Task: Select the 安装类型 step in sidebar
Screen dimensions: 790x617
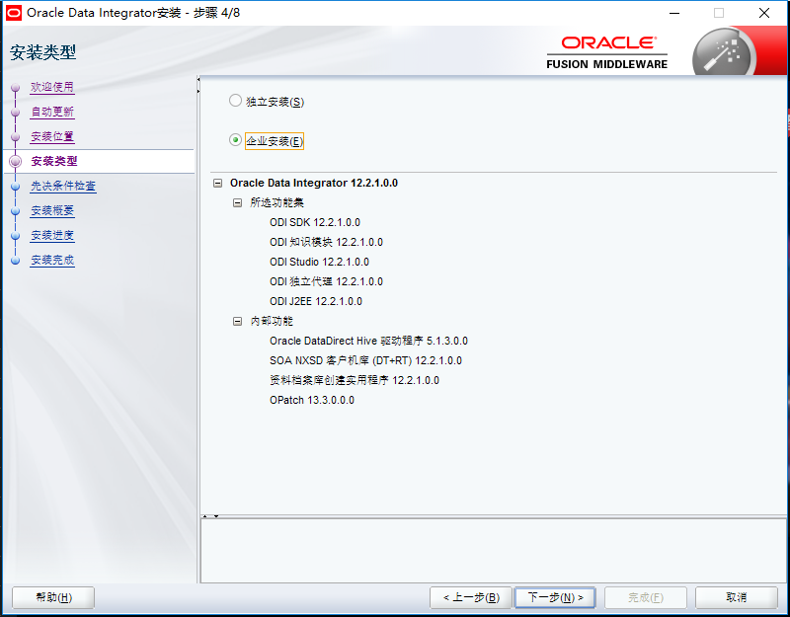Action: click(x=54, y=161)
